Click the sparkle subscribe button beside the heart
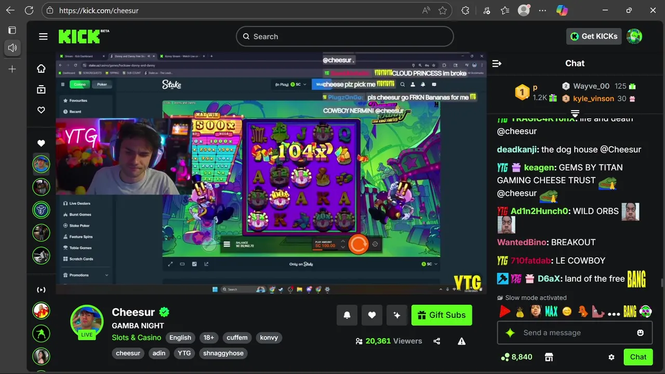The height and width of the screenshot is (374, 665). pos(397,315)
